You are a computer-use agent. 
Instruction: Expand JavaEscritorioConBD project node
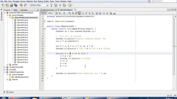coord(5,67)
